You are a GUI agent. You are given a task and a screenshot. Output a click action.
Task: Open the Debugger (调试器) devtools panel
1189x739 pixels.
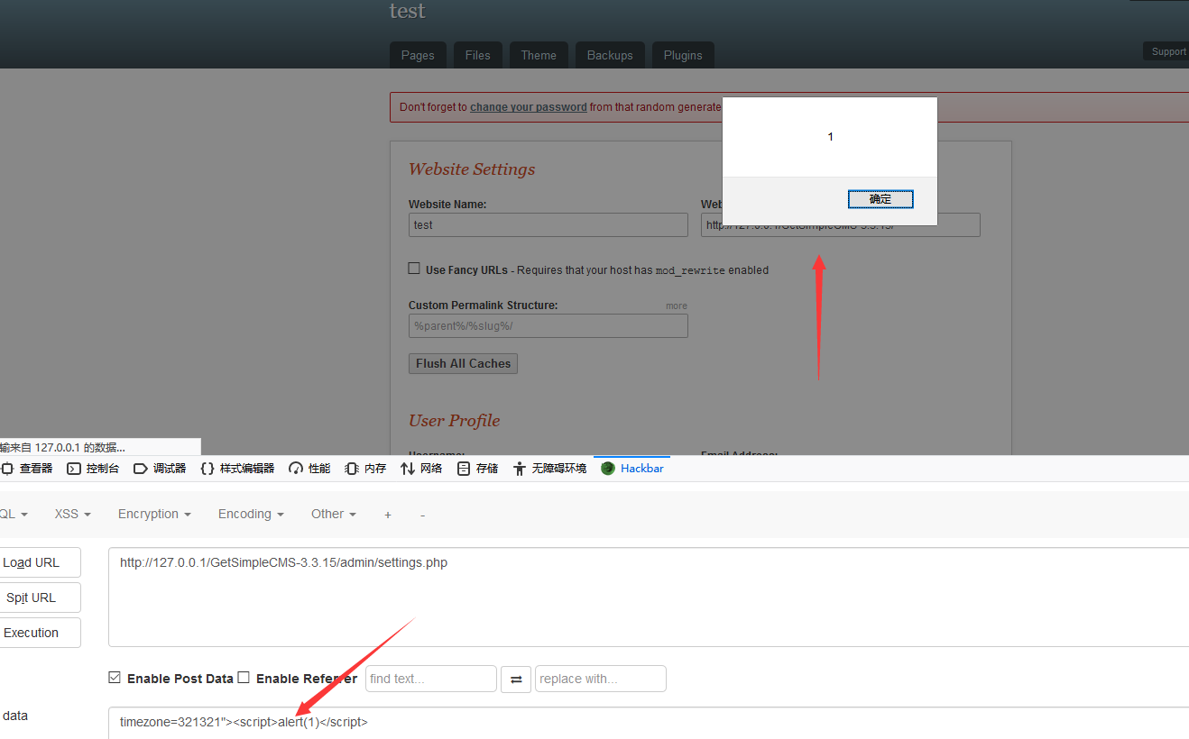click(160, 469)
